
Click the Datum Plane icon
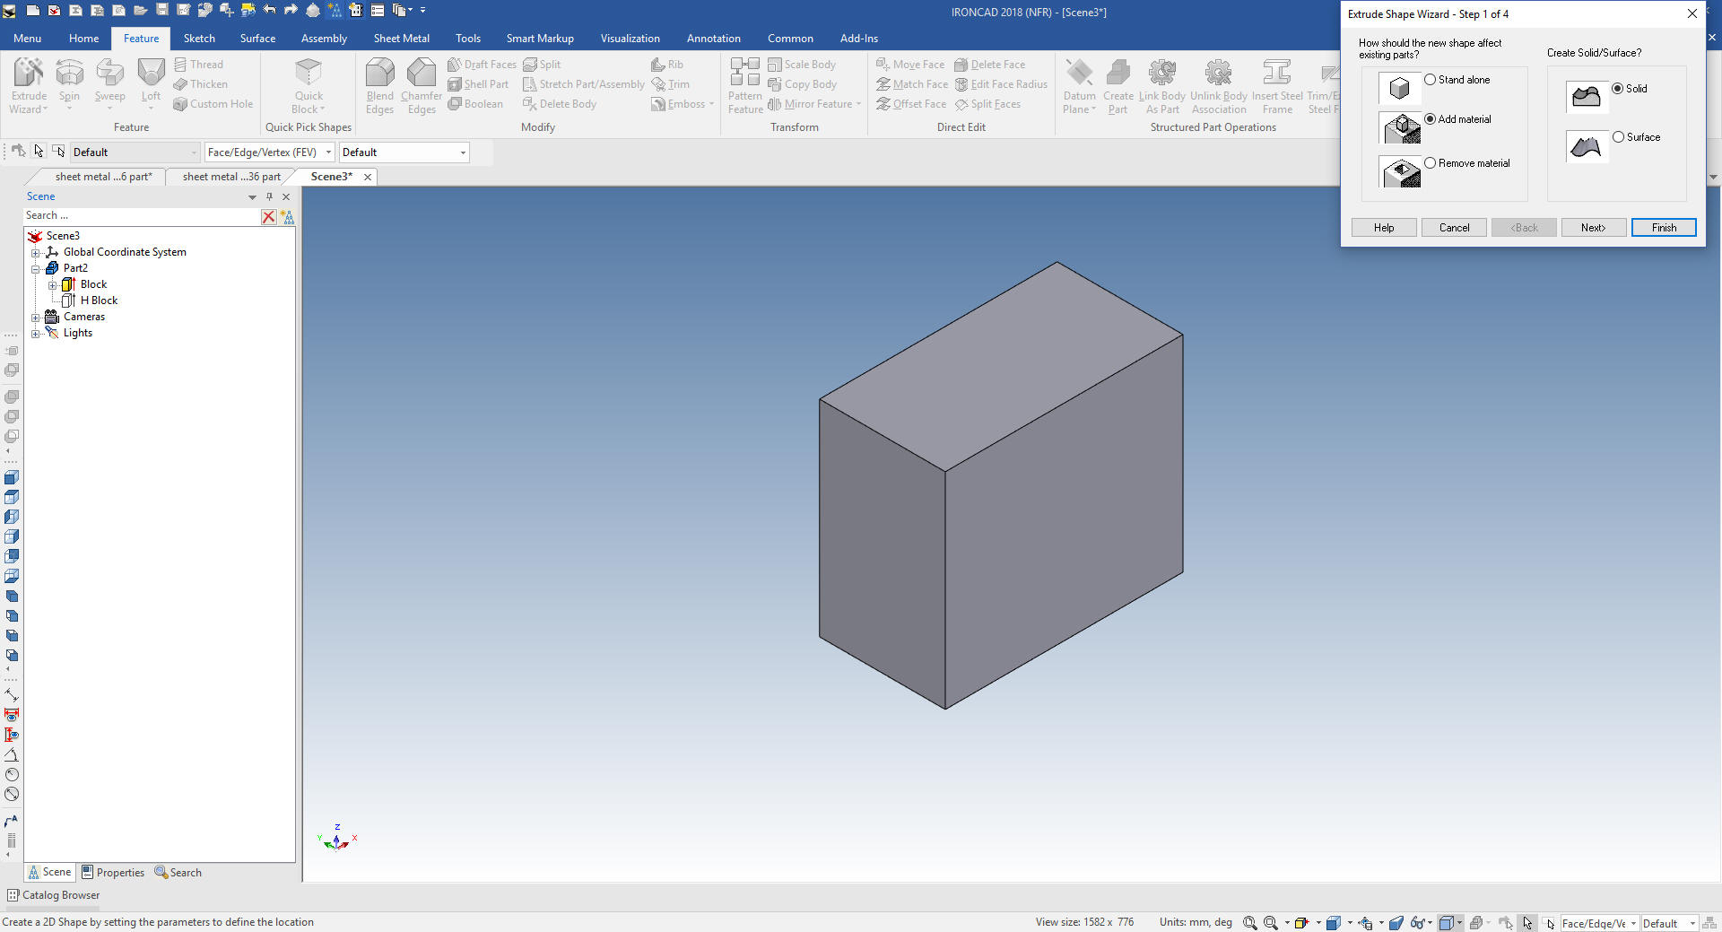1079,74
